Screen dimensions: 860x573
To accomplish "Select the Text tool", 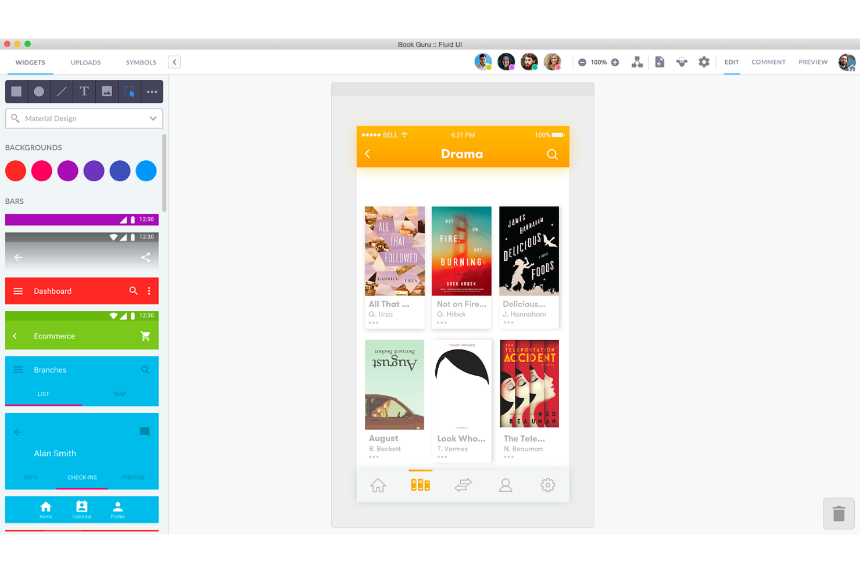I will [x=84, y=91].
